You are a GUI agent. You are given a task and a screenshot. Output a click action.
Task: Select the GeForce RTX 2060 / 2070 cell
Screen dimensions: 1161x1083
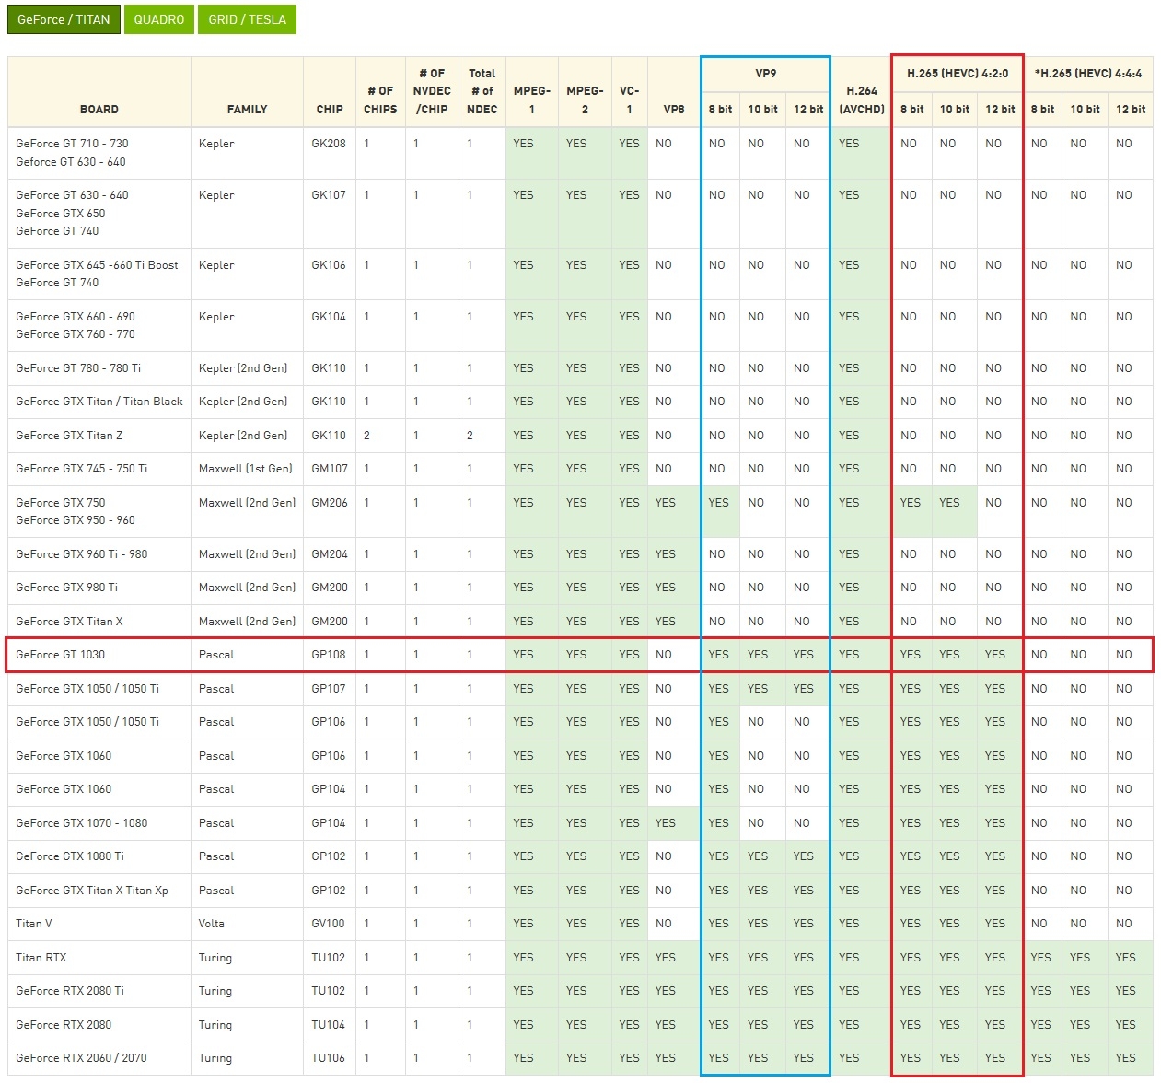99,1058
